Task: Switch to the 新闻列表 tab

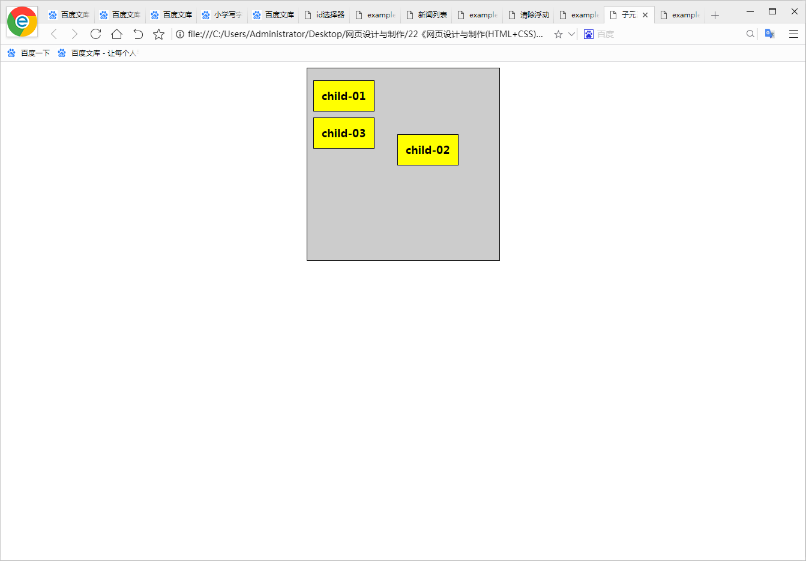Action: pos(427,15)
